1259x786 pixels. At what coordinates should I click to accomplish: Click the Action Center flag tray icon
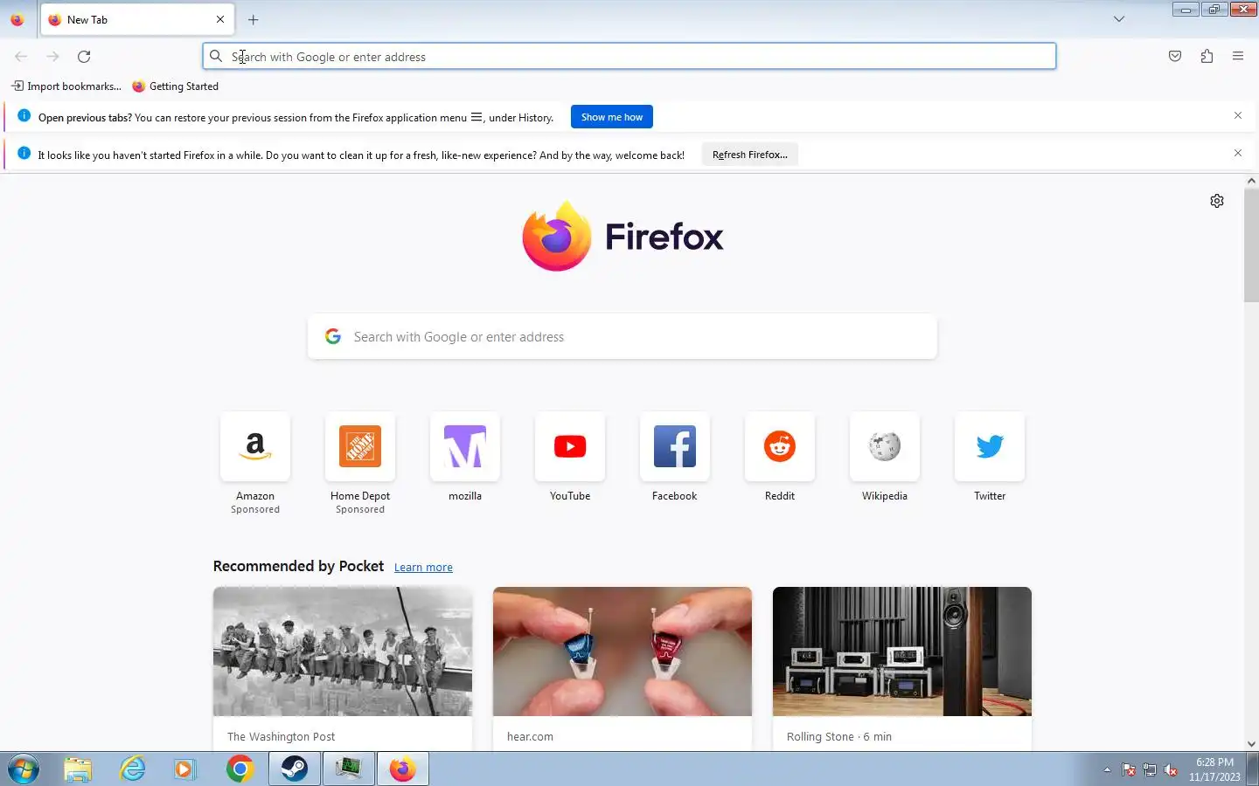tap(1129, 770)
